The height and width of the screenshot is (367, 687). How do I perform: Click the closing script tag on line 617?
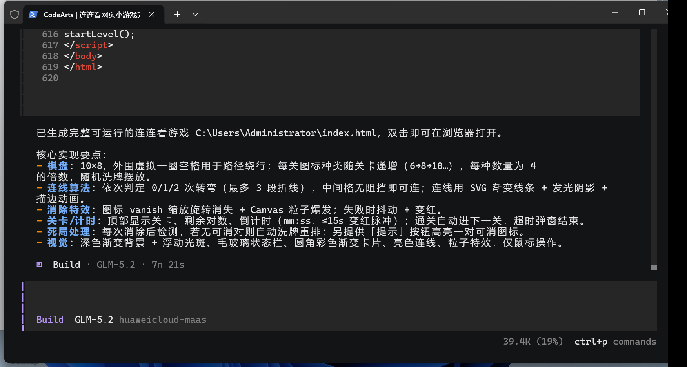pos(89,45)
